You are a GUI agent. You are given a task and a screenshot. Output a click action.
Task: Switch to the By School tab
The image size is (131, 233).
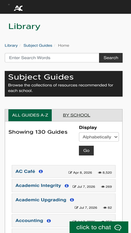[x=77, y=115]
